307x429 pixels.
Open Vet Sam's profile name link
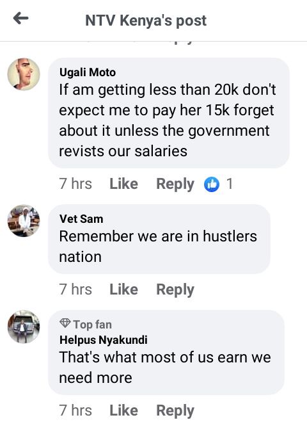81,219
